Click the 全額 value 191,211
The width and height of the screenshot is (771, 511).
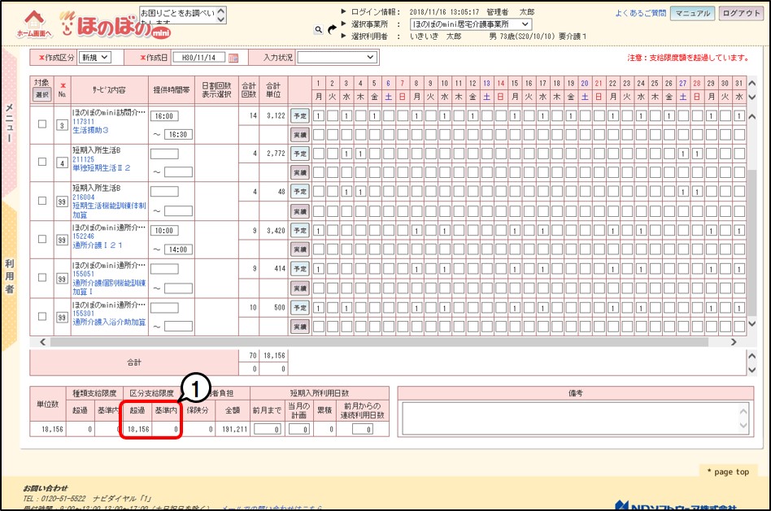pyautogui.click(x=234, y=430)
